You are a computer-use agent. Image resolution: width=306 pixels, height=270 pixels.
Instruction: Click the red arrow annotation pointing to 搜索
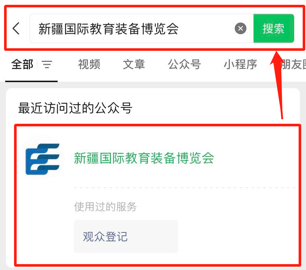click(278, 84)
